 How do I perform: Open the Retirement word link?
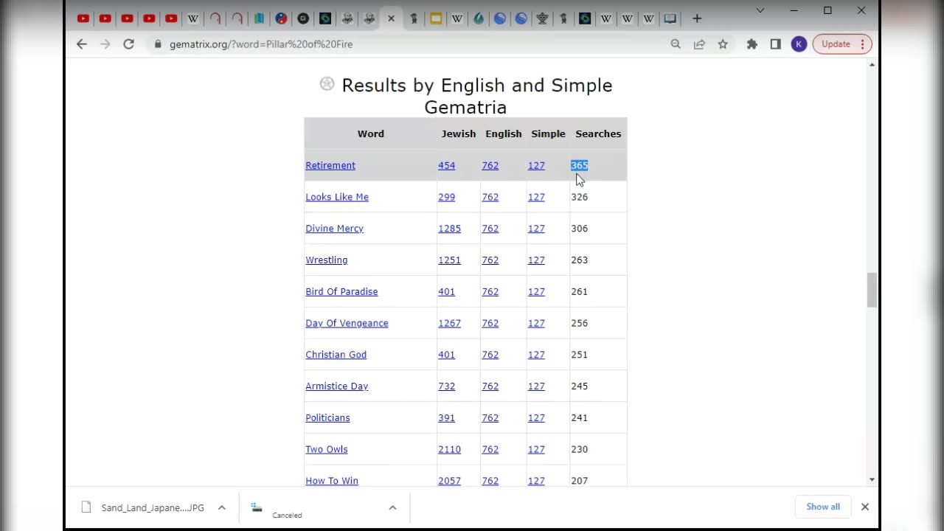click(x=330, y=165)
